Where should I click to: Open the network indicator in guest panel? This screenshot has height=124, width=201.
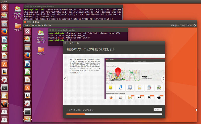tap(179, 25)
